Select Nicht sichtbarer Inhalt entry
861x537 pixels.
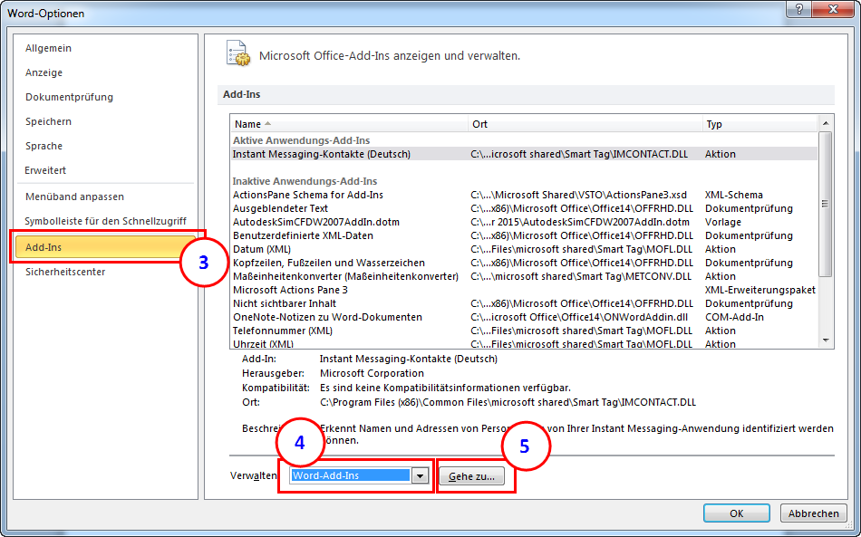pyautogui.click(x=524, y=303)
